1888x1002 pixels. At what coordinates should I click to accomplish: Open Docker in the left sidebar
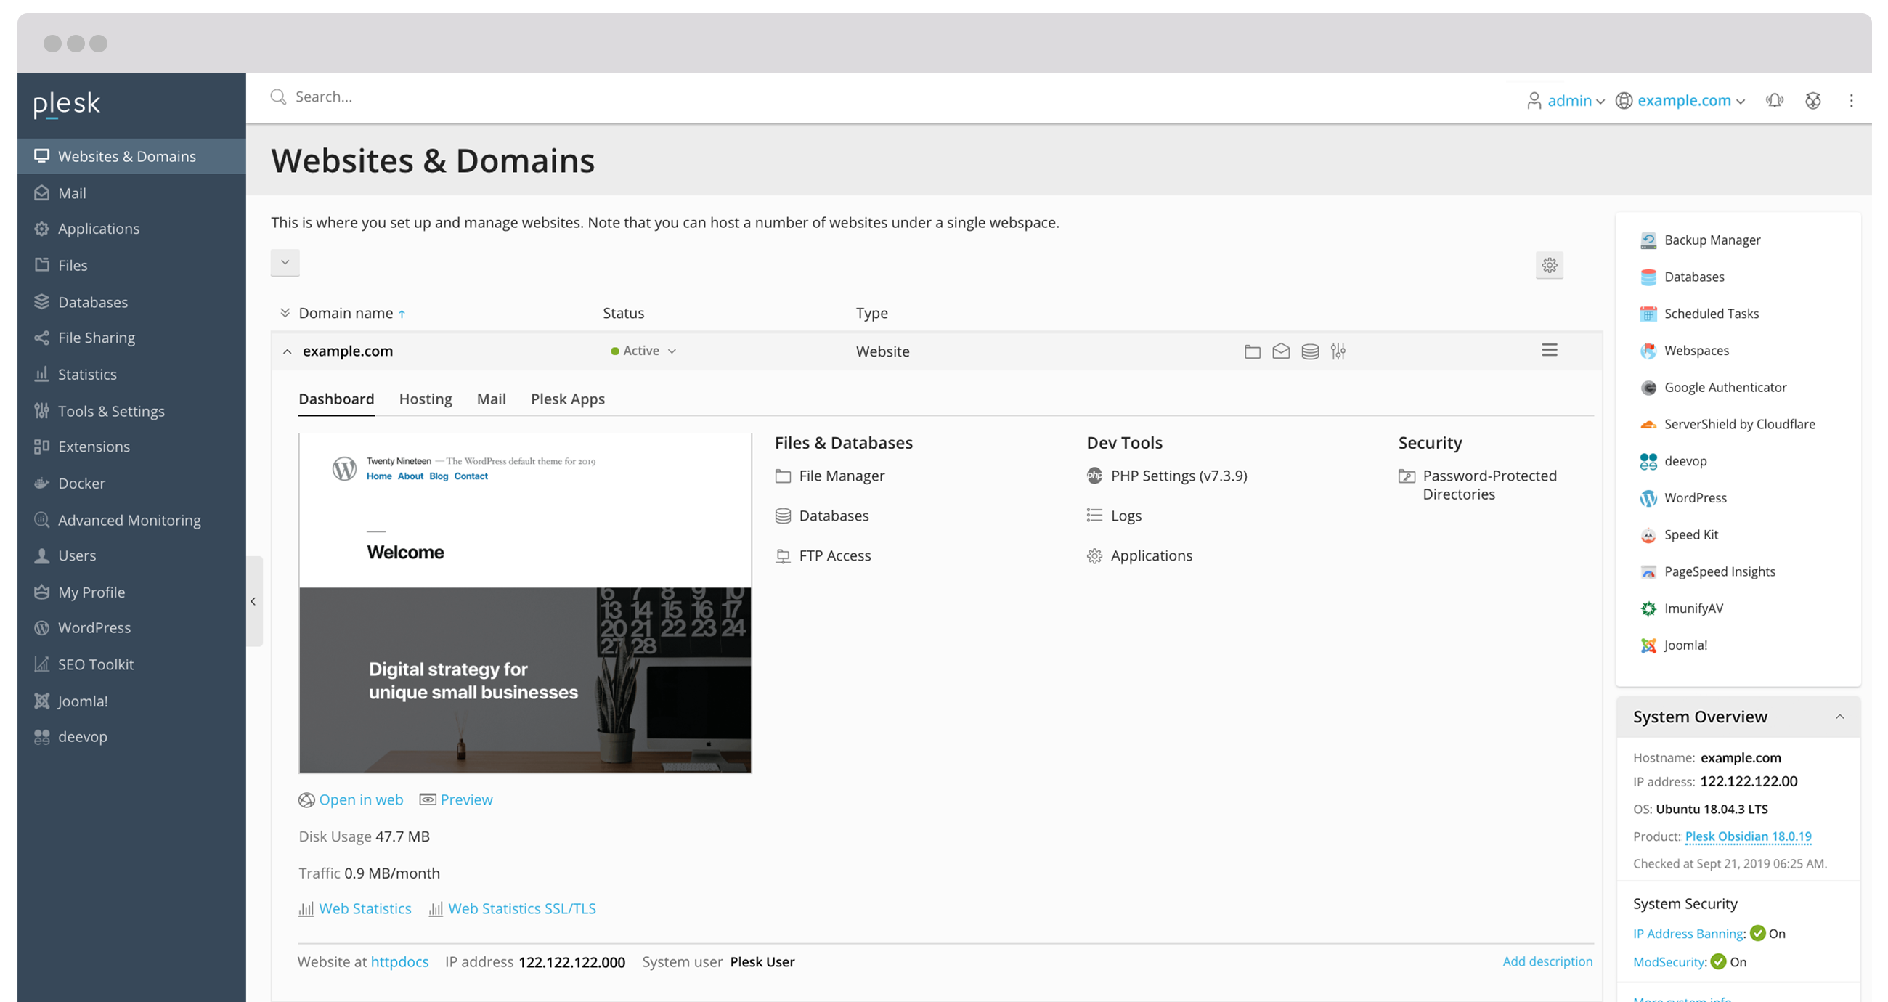click(x=81, y=483)
